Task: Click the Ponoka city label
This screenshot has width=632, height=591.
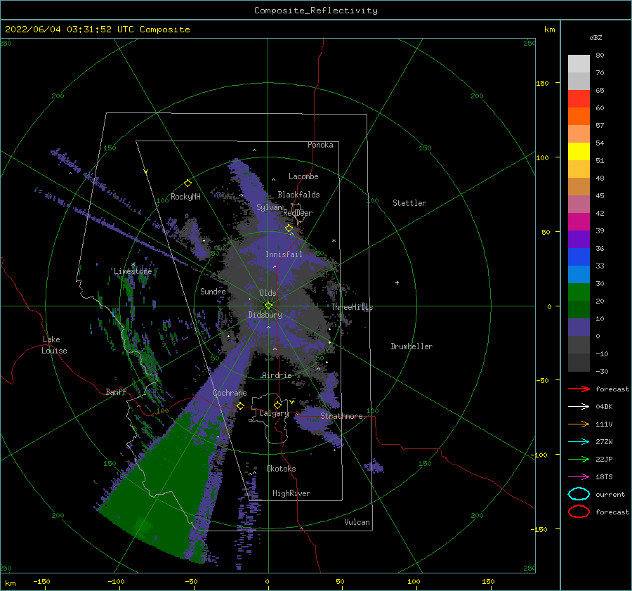Action: point(320,145)
